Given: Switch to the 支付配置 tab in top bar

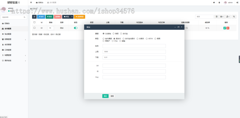Looking at the screenshot, I should click(x=51, y=3).
